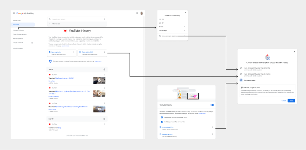Close the Delete YouTube Activity dialog
This screenshot has width=306, height=150.
click(x=185, y=12)
